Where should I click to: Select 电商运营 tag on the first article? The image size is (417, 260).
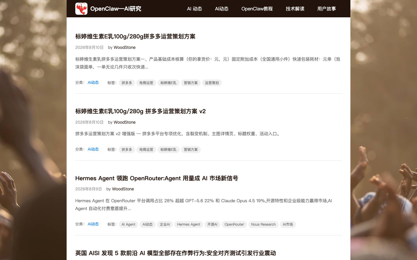tap(146, 83)
